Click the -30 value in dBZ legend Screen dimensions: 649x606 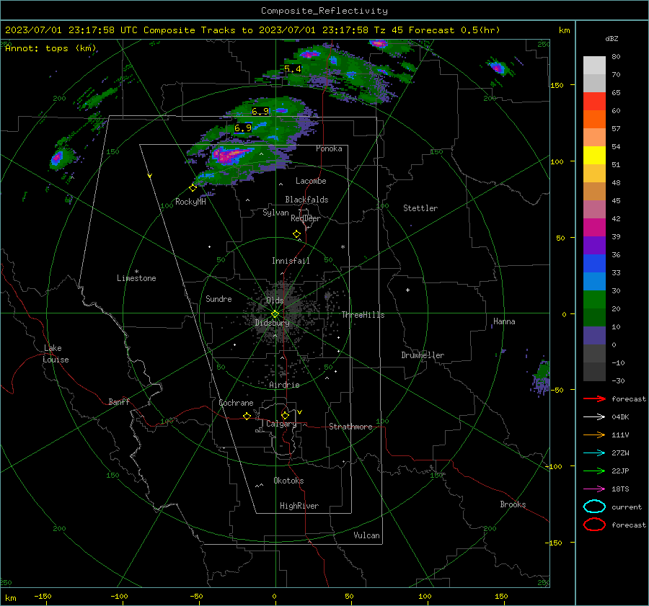[618, 380]
